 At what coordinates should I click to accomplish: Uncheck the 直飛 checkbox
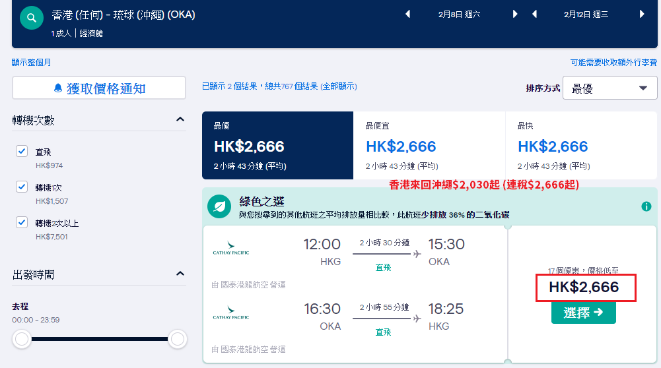pyautogui.click(x=22, y=151)
